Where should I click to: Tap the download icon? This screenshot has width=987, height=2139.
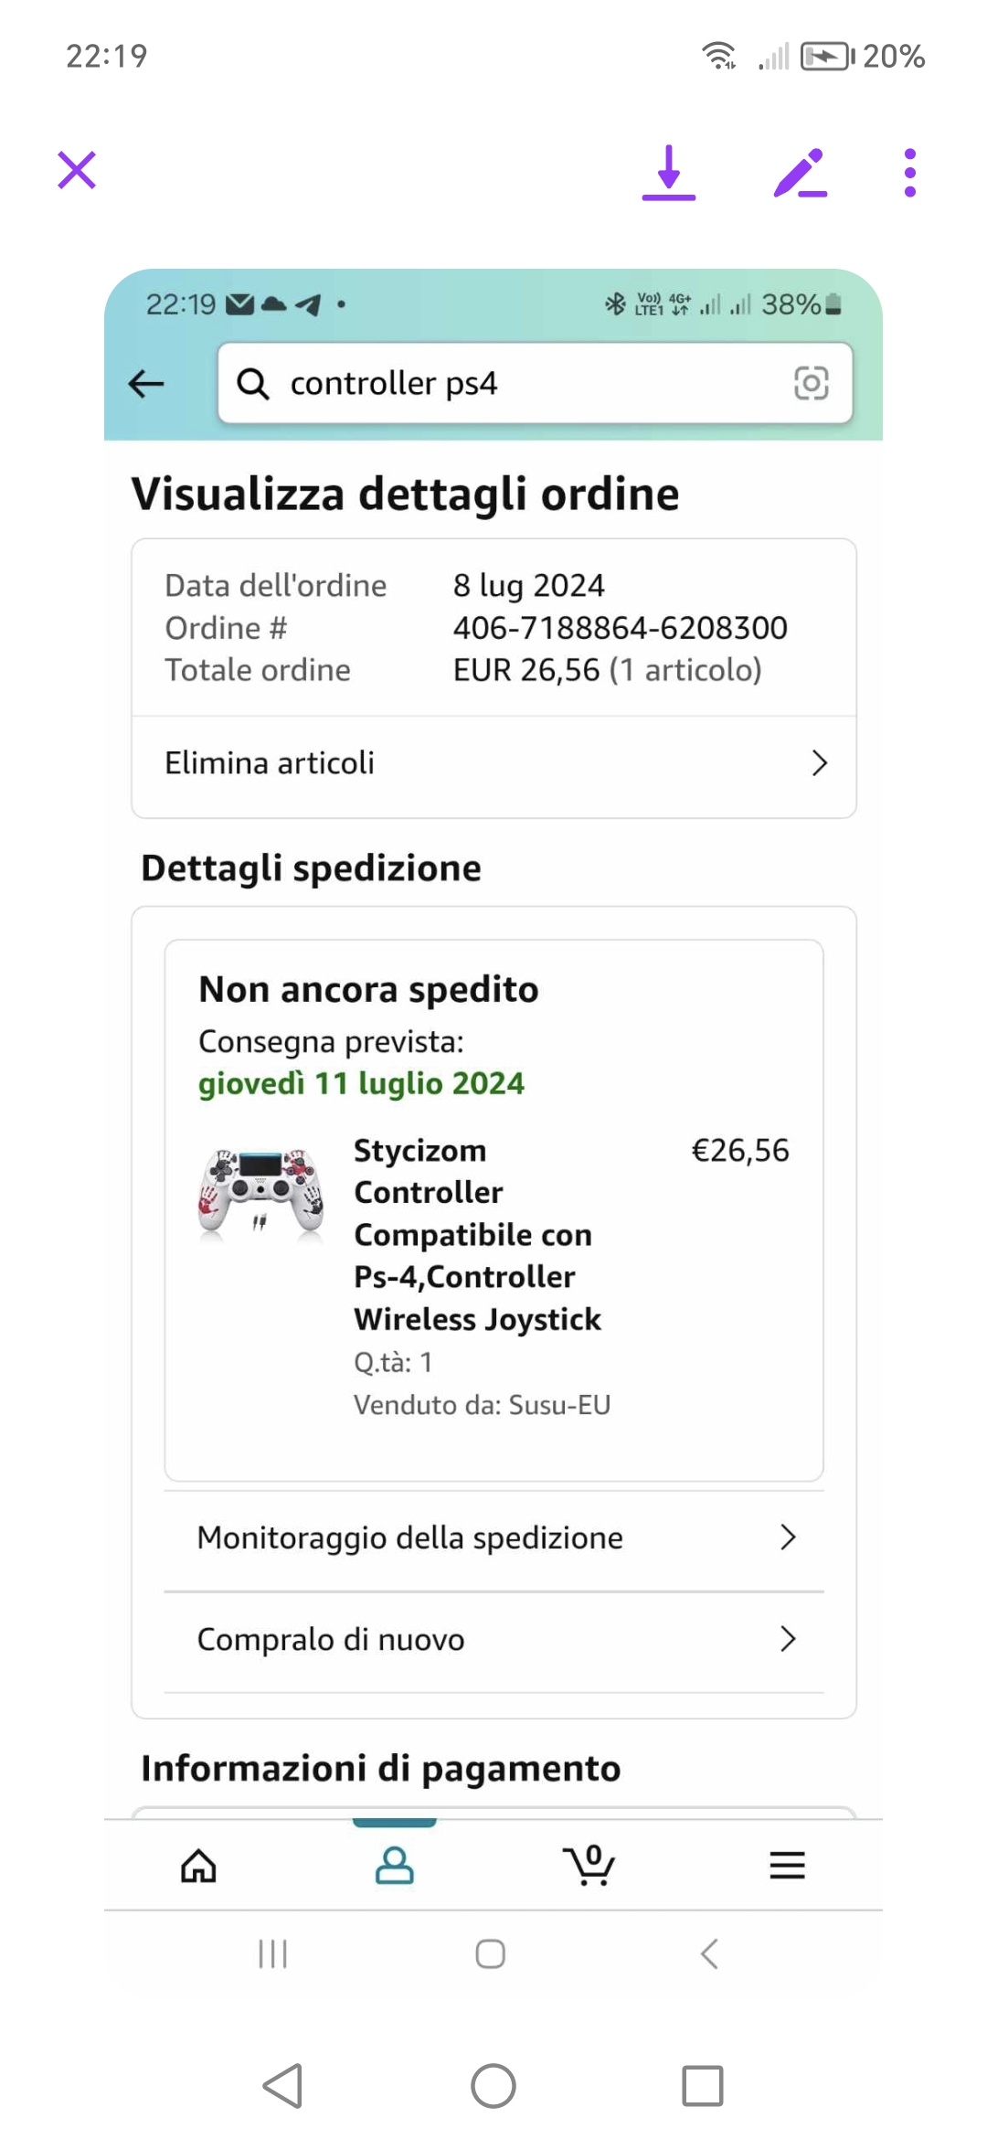tap(669, 172)
